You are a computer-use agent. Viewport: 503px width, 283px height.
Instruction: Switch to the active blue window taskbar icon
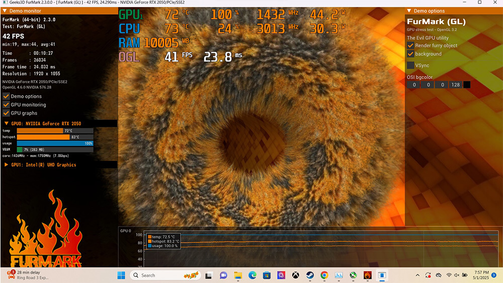click(382, 275)
